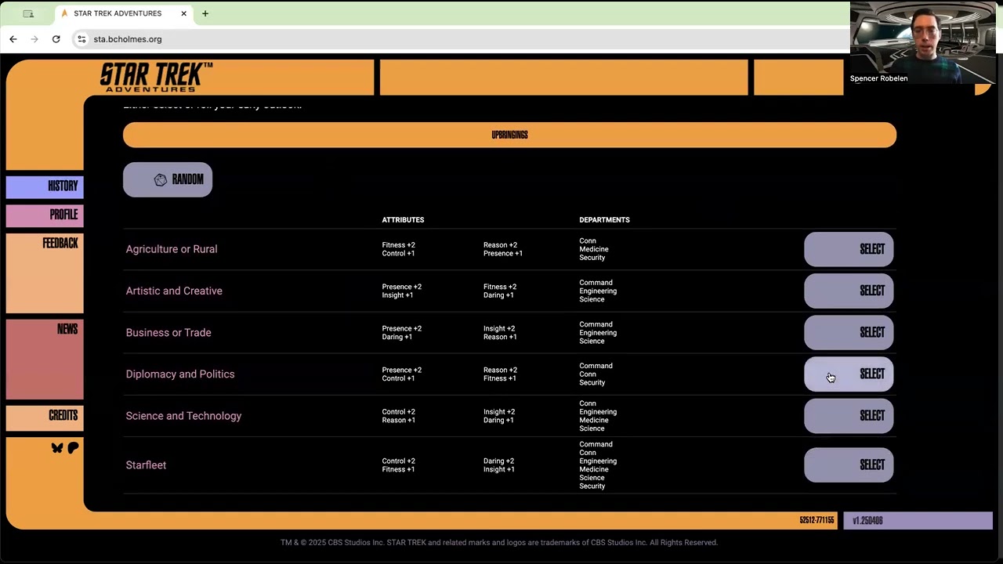
Task: Click the browser forward arrow
Action: (34, 39)
